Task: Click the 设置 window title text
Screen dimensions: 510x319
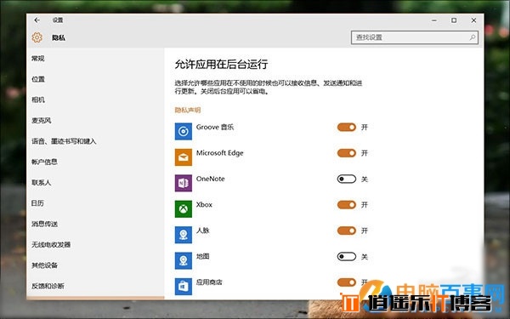Action: (x=58, y=20)
